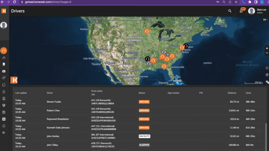
Task: Open notifications bell with 99+ badge
Action: pos(241,11)
